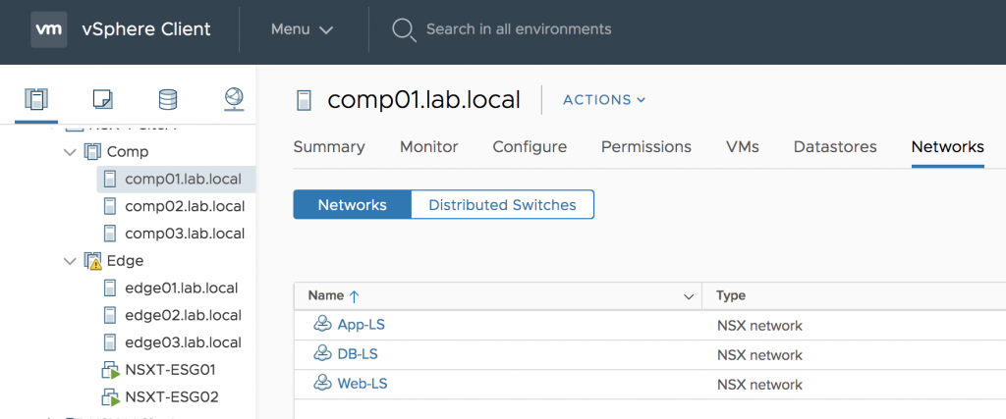Select the Networks toggle button
Viewport: 1006px width, 419px height.
point(353,205)
